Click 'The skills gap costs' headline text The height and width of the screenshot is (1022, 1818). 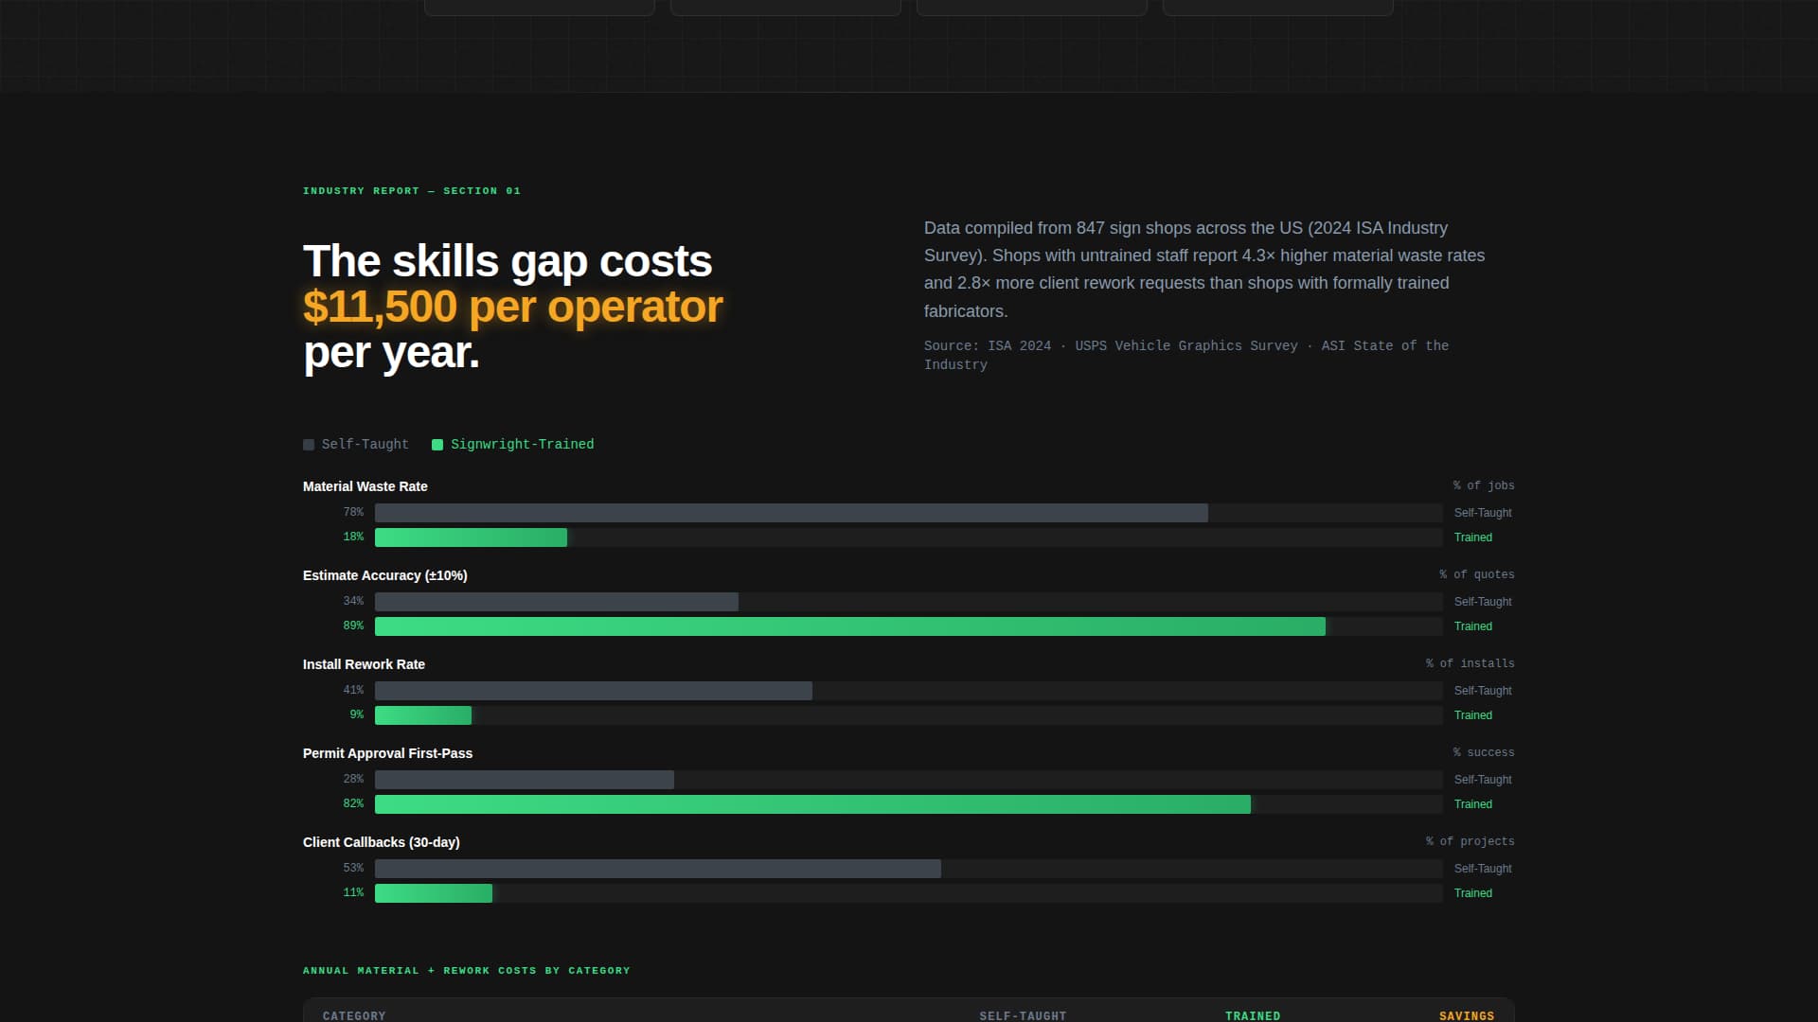point(508,261)
